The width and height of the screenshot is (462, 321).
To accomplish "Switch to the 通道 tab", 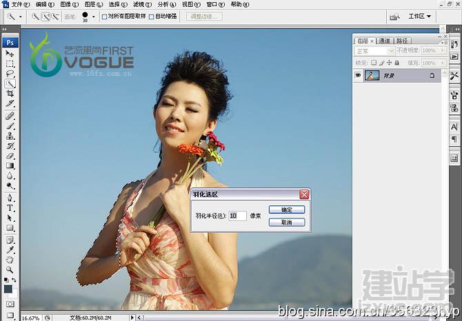I will click(385, 41).
